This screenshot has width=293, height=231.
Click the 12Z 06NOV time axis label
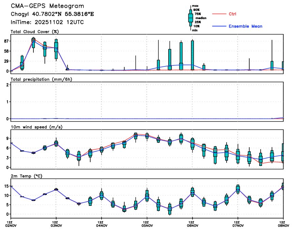click(192, 224)
